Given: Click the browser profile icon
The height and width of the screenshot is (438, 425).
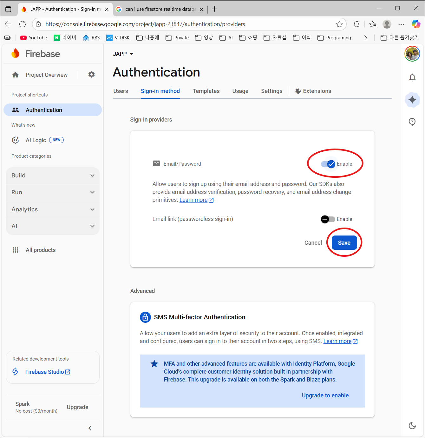Looking at the screenshot, I should [387, 24].
